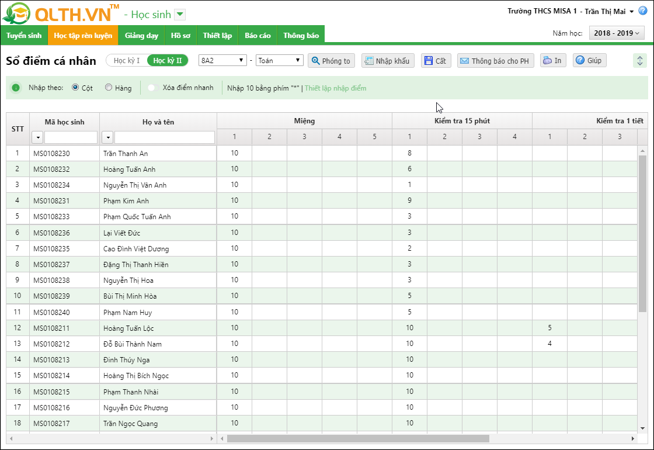This screenshot has width=654, height=450.
Task: Click the Họ và tên filter input
Action: pyautogui.click(x=164, y=137)
